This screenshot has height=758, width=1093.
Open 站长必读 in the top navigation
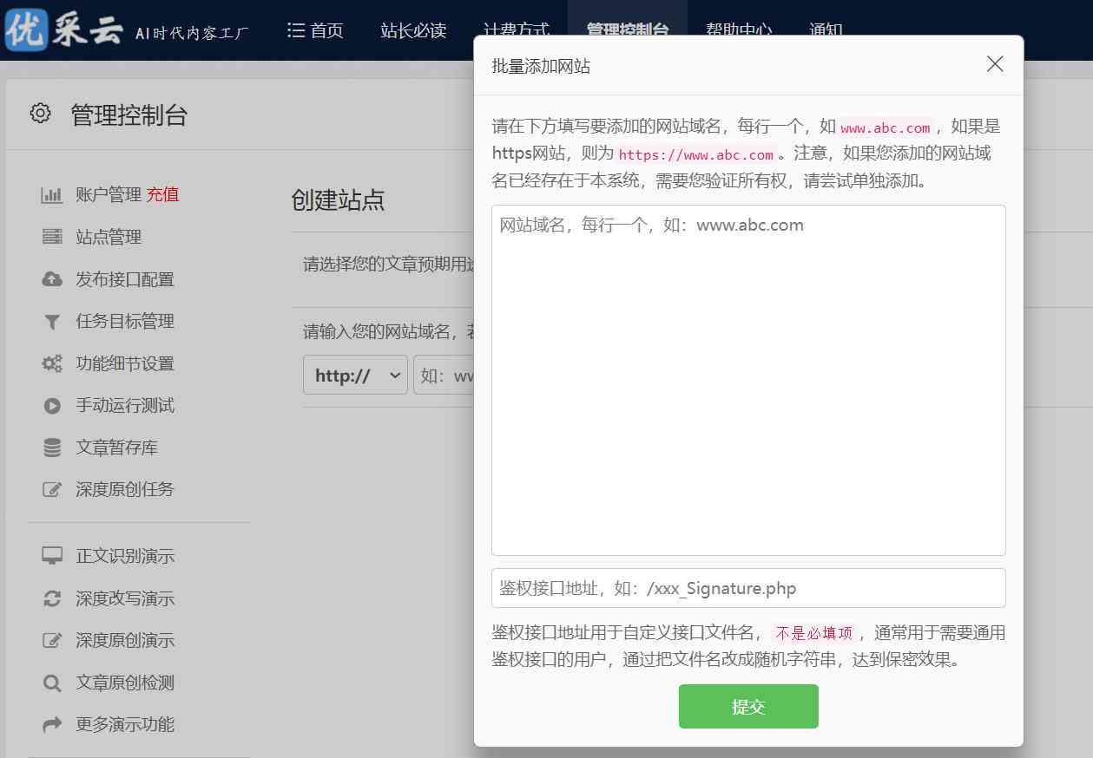click(x=413, y=30)
